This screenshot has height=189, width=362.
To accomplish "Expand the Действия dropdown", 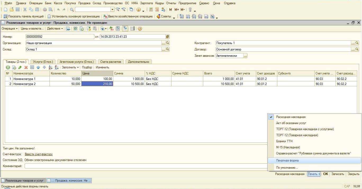I will 55,29.
